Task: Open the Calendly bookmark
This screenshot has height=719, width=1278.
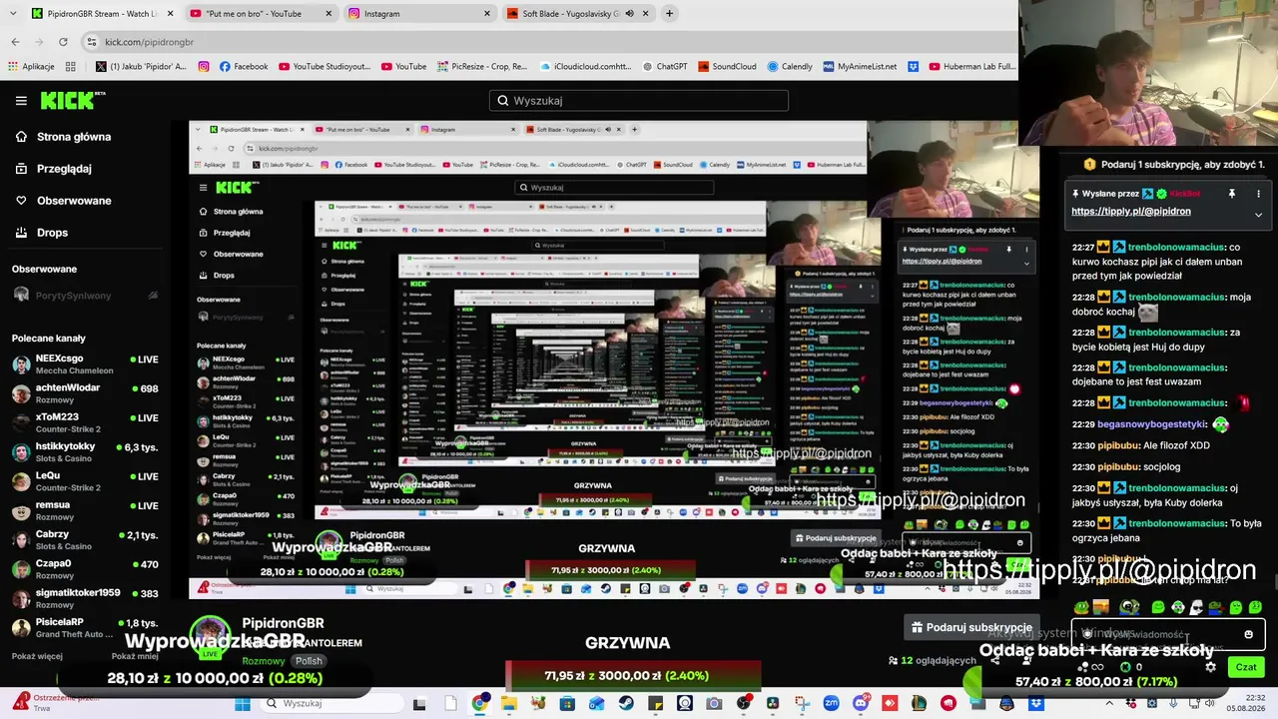Action: [790, 67]
